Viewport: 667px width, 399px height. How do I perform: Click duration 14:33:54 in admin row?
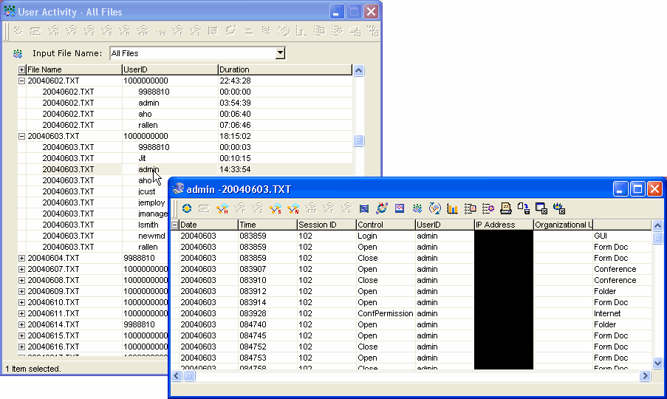click(x=235, y=169)
